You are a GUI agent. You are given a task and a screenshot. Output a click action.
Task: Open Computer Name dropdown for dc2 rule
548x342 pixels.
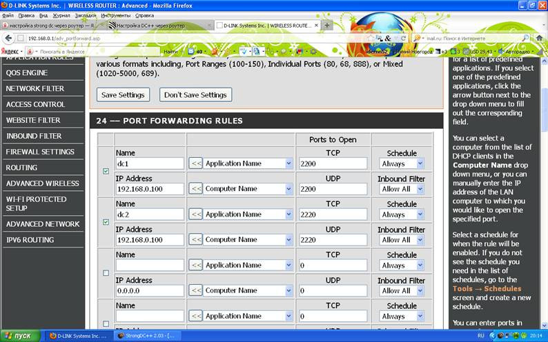(248, 239)
